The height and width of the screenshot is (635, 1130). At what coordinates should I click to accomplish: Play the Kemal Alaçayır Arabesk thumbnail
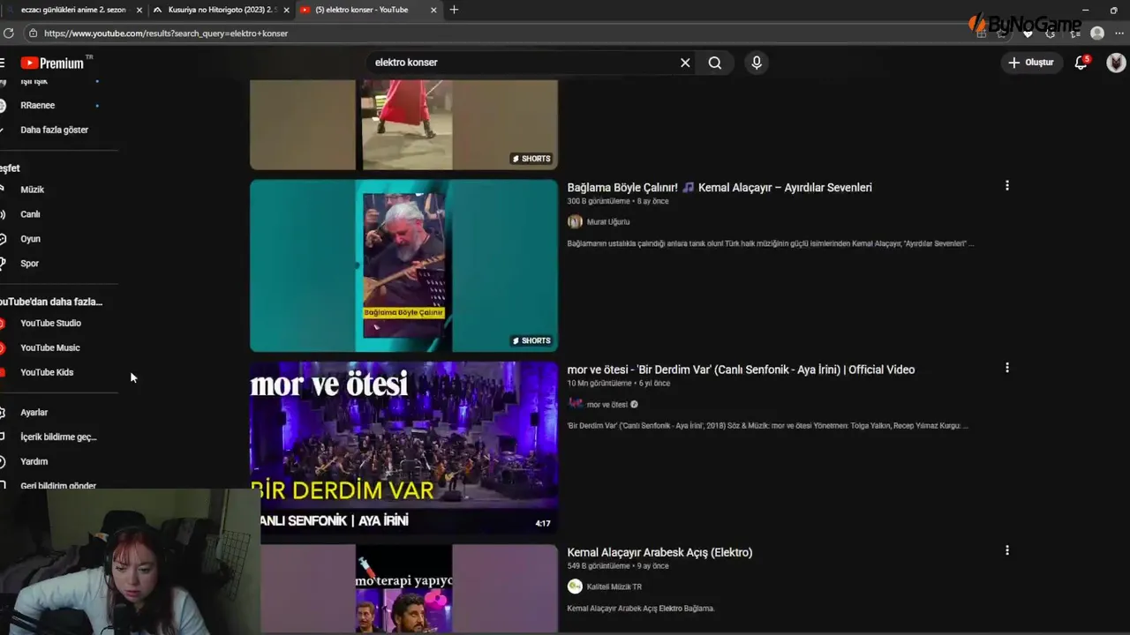coord(403,589)
